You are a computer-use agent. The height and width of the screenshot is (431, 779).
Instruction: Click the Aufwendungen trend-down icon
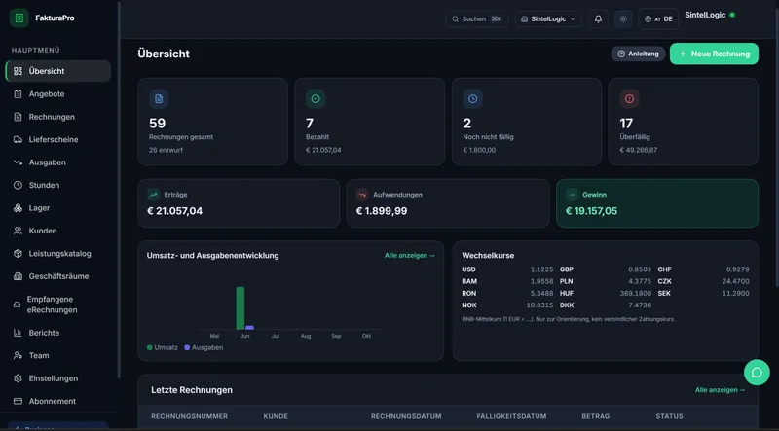362,195
